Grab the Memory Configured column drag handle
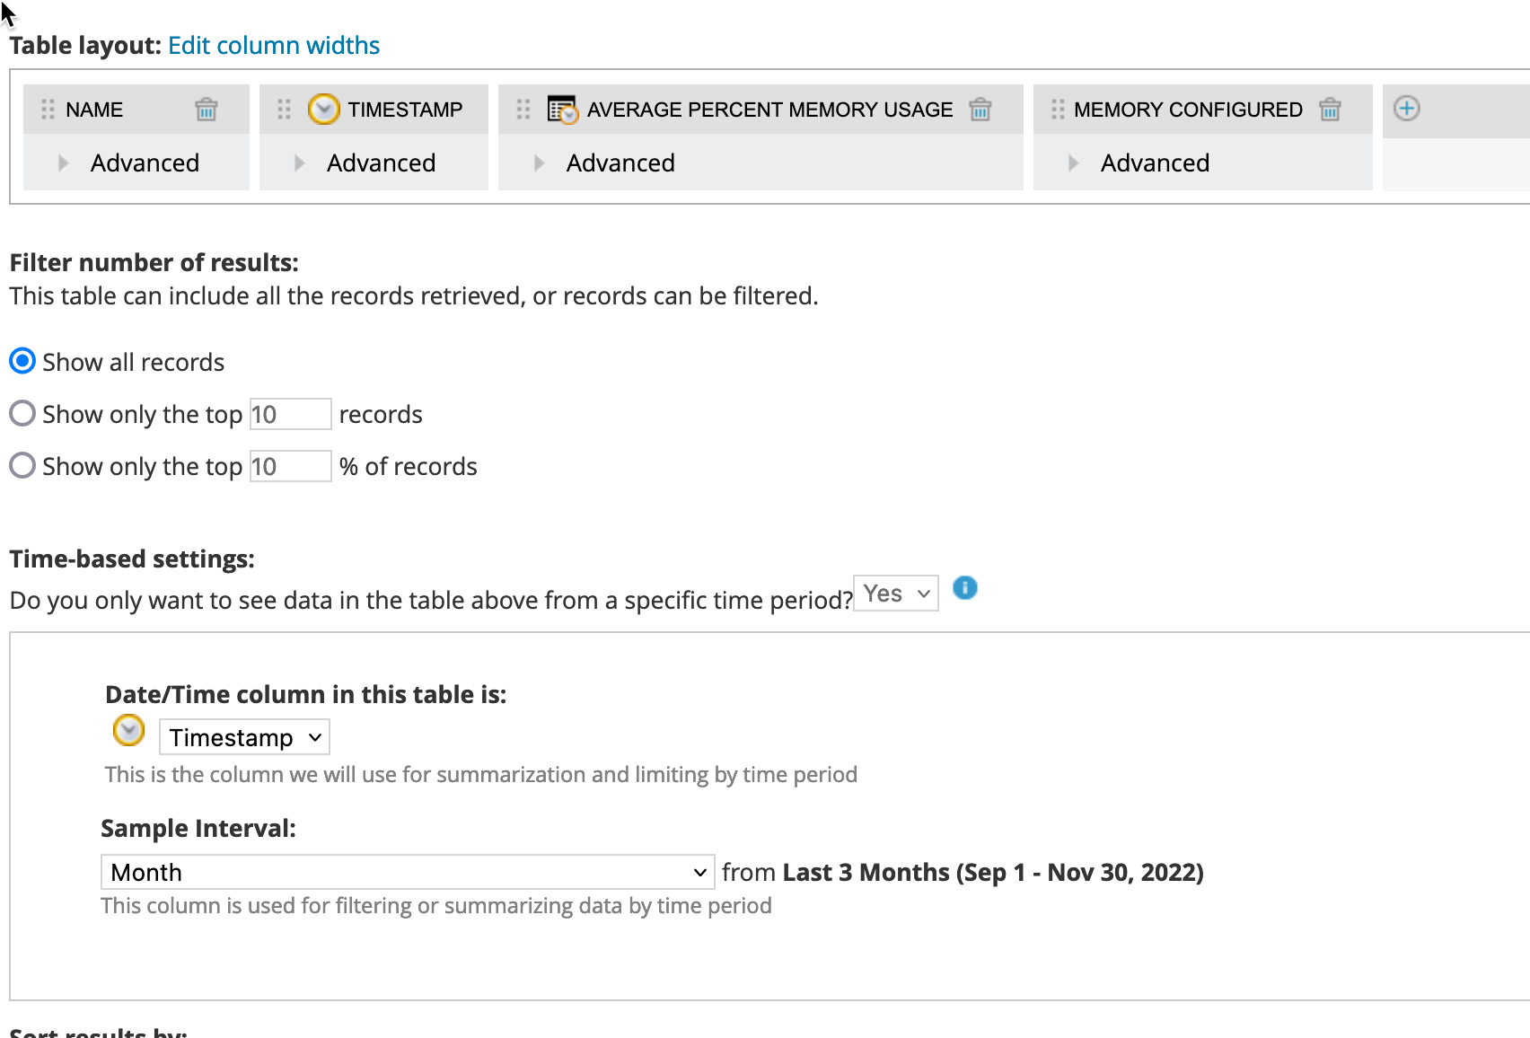Screen dimensions: 1530x1038 coord(1058,110)
